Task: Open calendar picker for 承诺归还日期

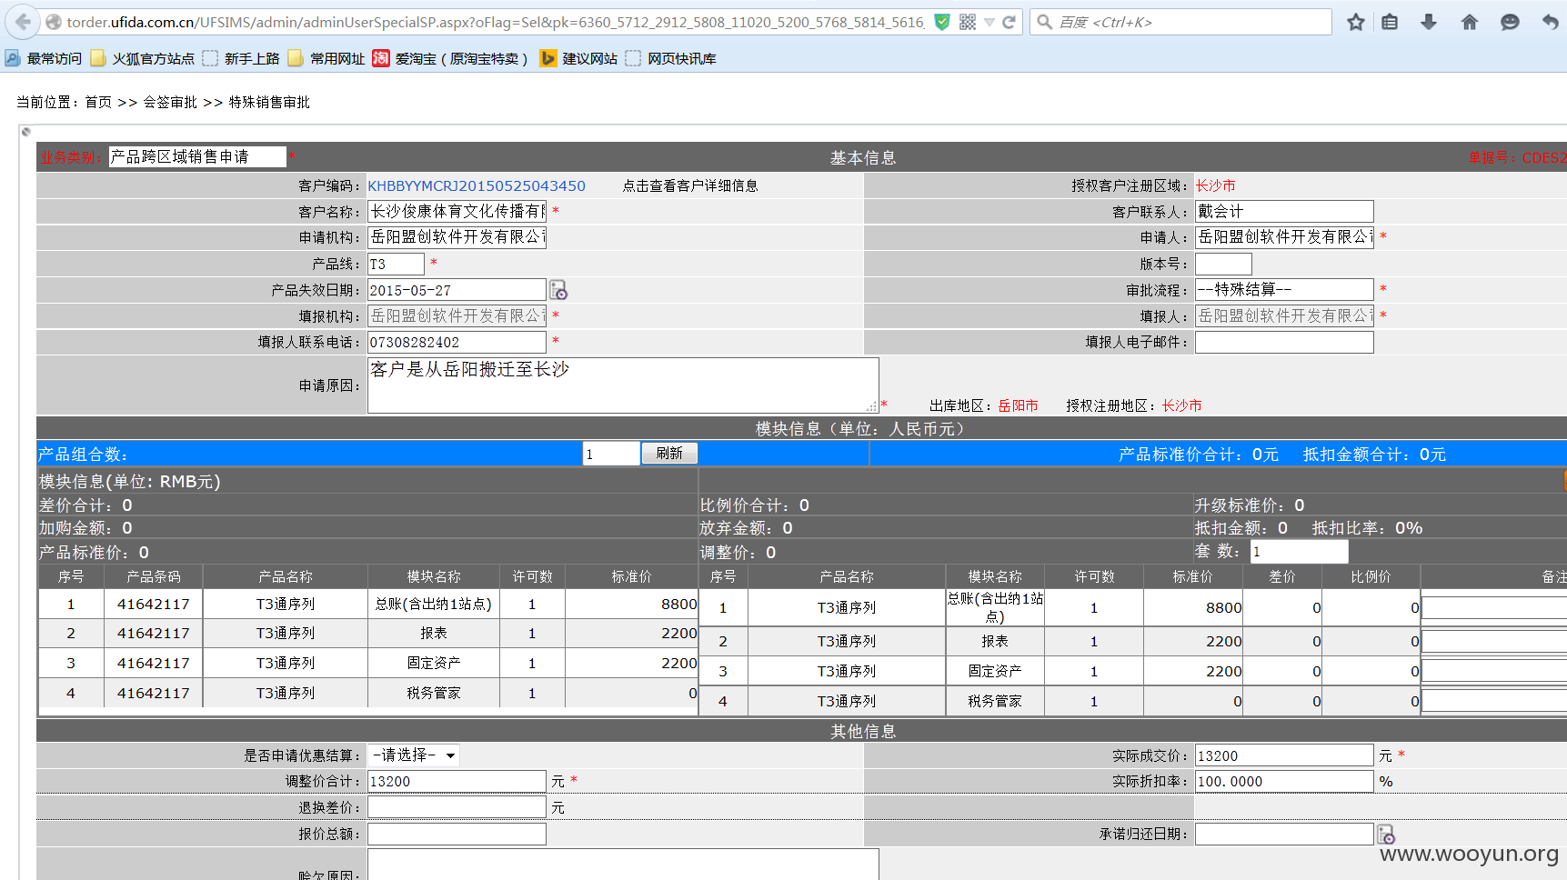Action: [1386, 834]
